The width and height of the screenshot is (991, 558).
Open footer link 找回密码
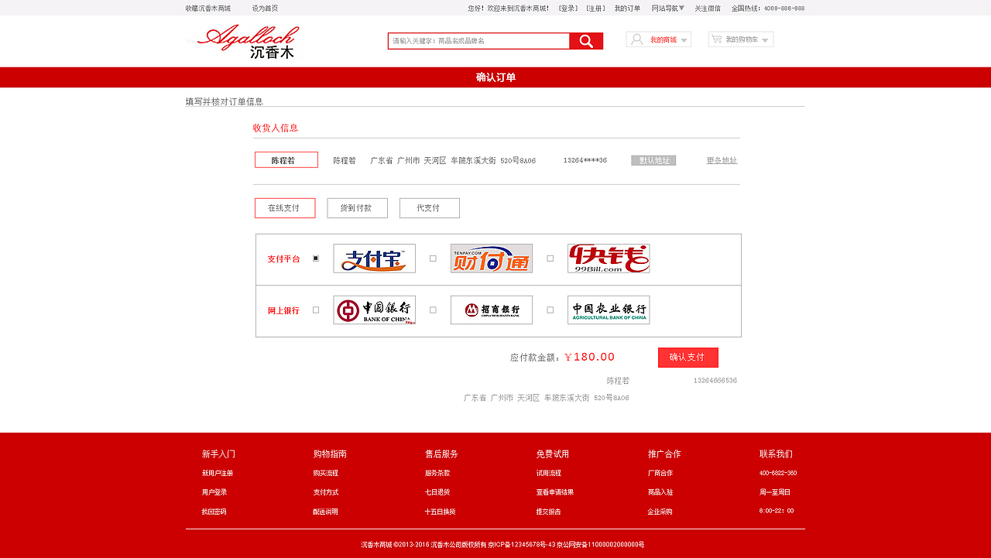tap(214, 512)
